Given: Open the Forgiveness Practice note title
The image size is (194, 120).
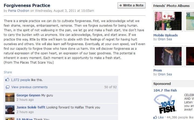Looking at the screenshot, I should tap(27, 5).
